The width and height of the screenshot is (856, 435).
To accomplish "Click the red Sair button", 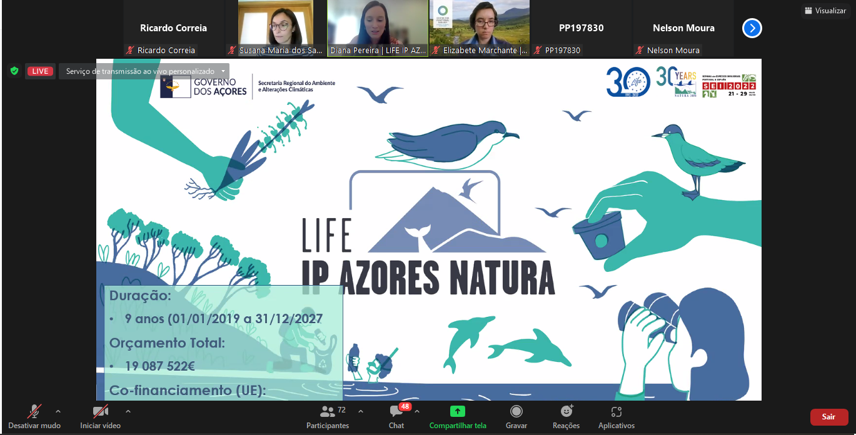I will [x=828, y=417].
